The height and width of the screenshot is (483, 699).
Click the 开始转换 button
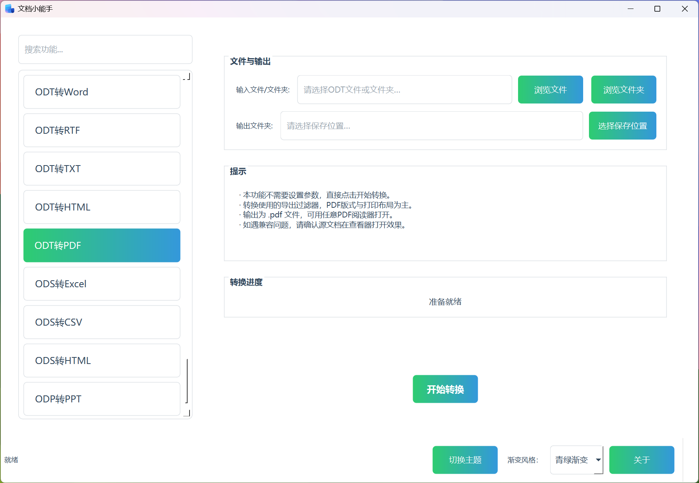coord(445,389)
